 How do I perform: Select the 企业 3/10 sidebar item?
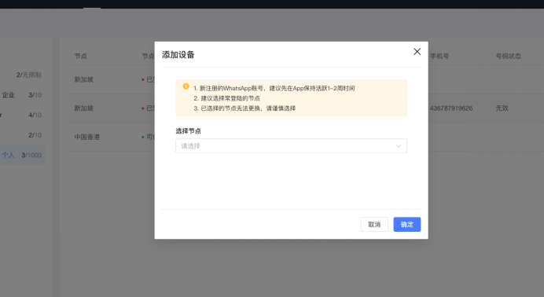[x=22, y=95]
